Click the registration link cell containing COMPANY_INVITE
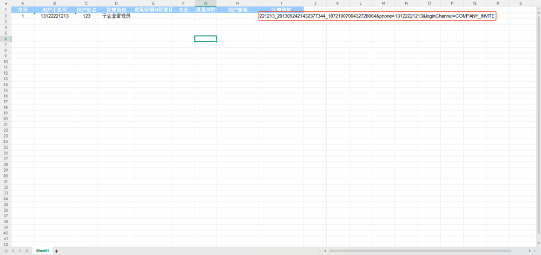541x255 pixels. pos(377,16)
